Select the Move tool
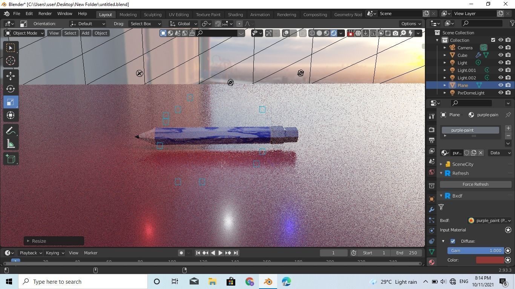The height and width of the screenshot is (289, 515). pos(11,76)
